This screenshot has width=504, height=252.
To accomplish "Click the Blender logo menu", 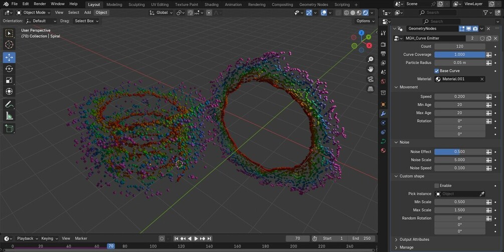I will pos(6,4).
